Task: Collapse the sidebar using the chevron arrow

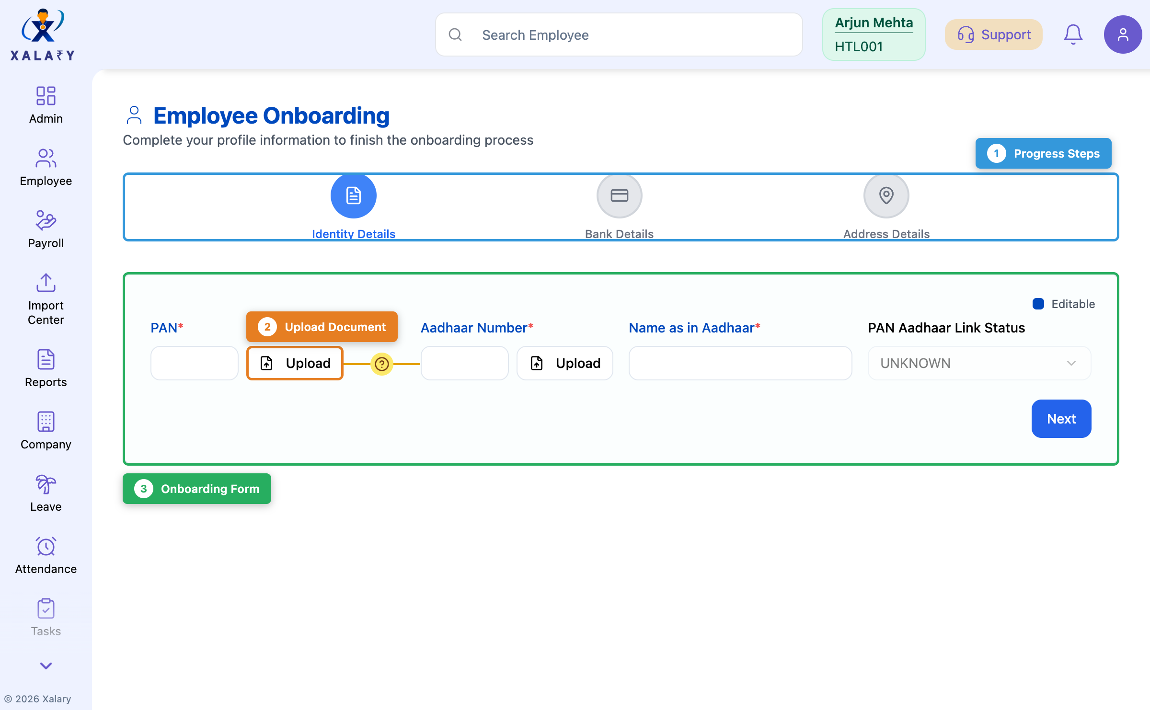Action: point(46,666)
